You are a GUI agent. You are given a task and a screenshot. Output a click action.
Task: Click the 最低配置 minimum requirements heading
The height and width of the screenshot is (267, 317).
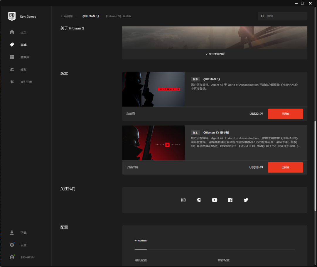click(x=141, y=260)
